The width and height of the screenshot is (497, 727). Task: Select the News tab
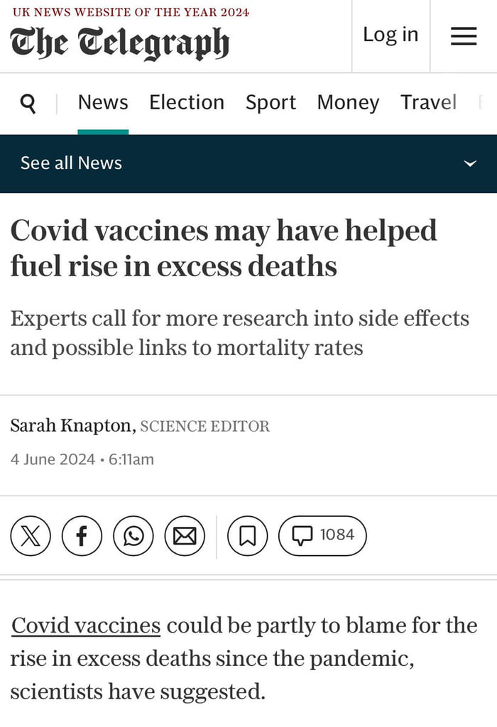click(x=103, y=103)
